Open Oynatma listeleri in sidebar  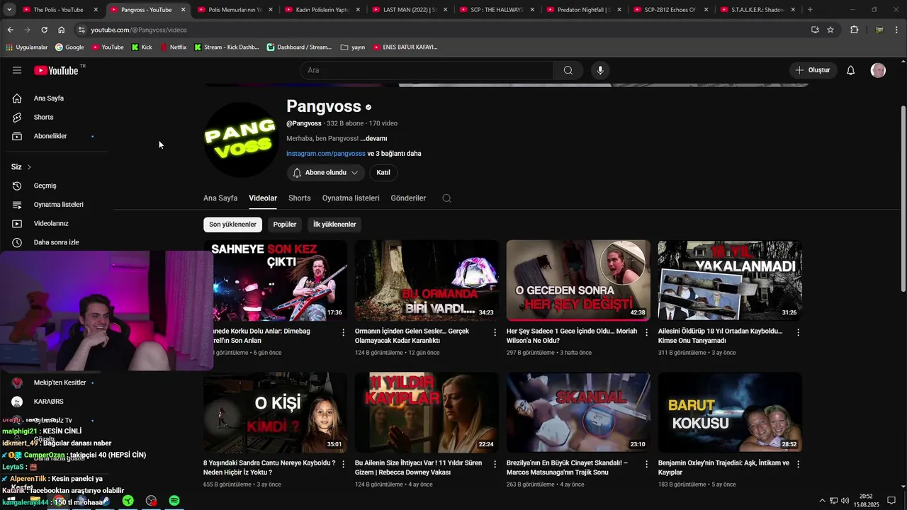coord(58,205)
